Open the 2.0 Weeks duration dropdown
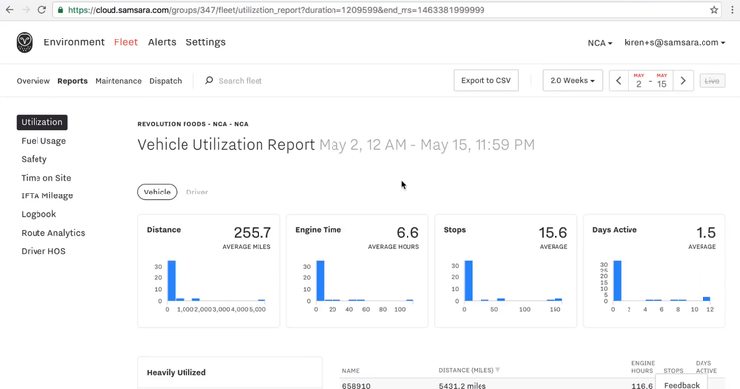Image resolution: width=740 pixels, height=389 pixels. (x=572, y=80)
